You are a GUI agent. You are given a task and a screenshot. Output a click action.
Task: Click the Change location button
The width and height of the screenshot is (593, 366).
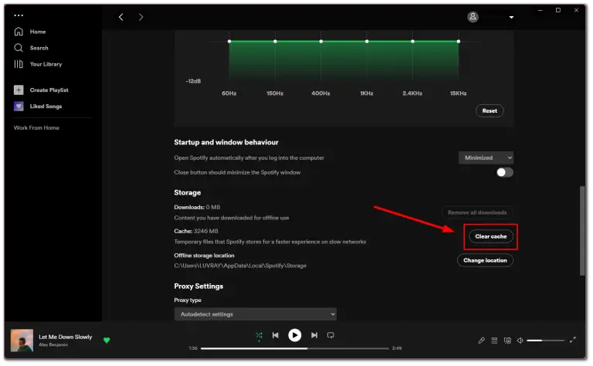point(485,260)
